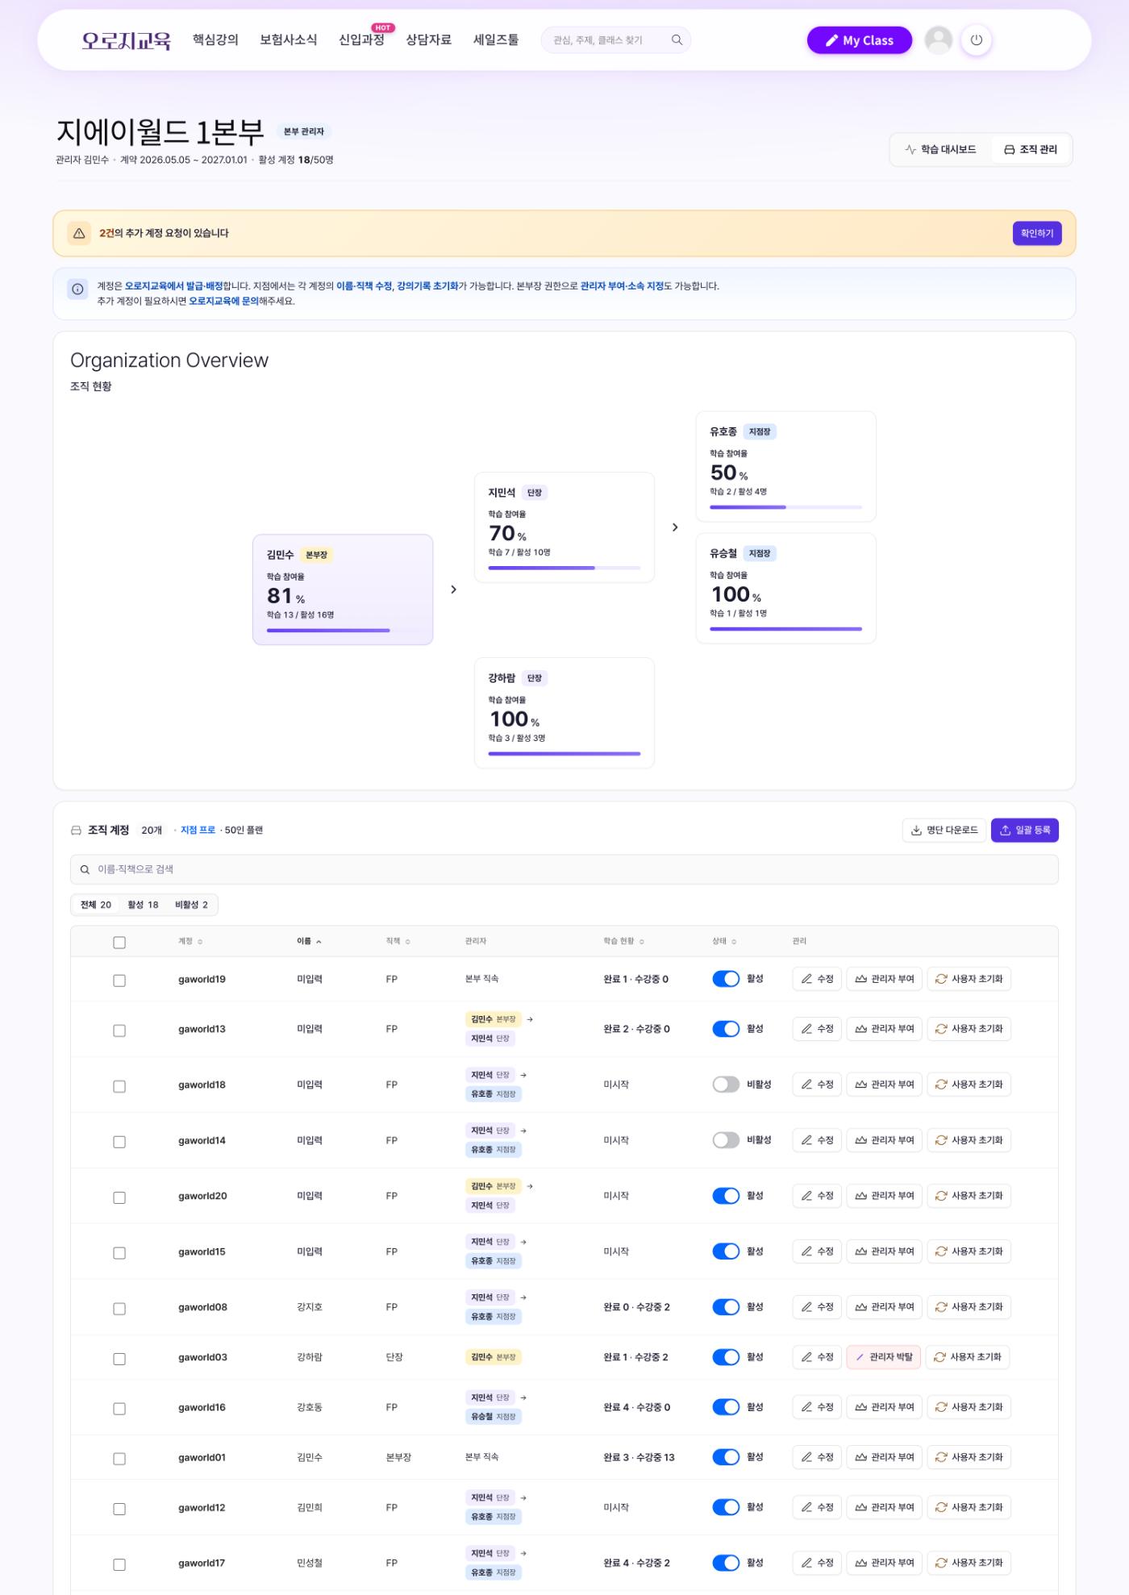Expand the chevron beside the 지민석 단장 card
Screen dimensions: 1129x1595
click(x=675, y=527)
